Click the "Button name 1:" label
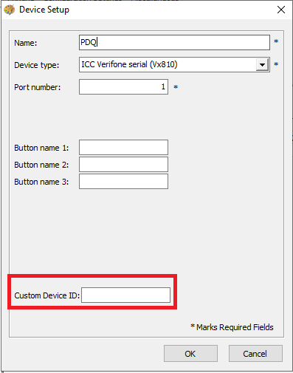The width and height of the screenshot is (293, 373). (x=41, y=148)
